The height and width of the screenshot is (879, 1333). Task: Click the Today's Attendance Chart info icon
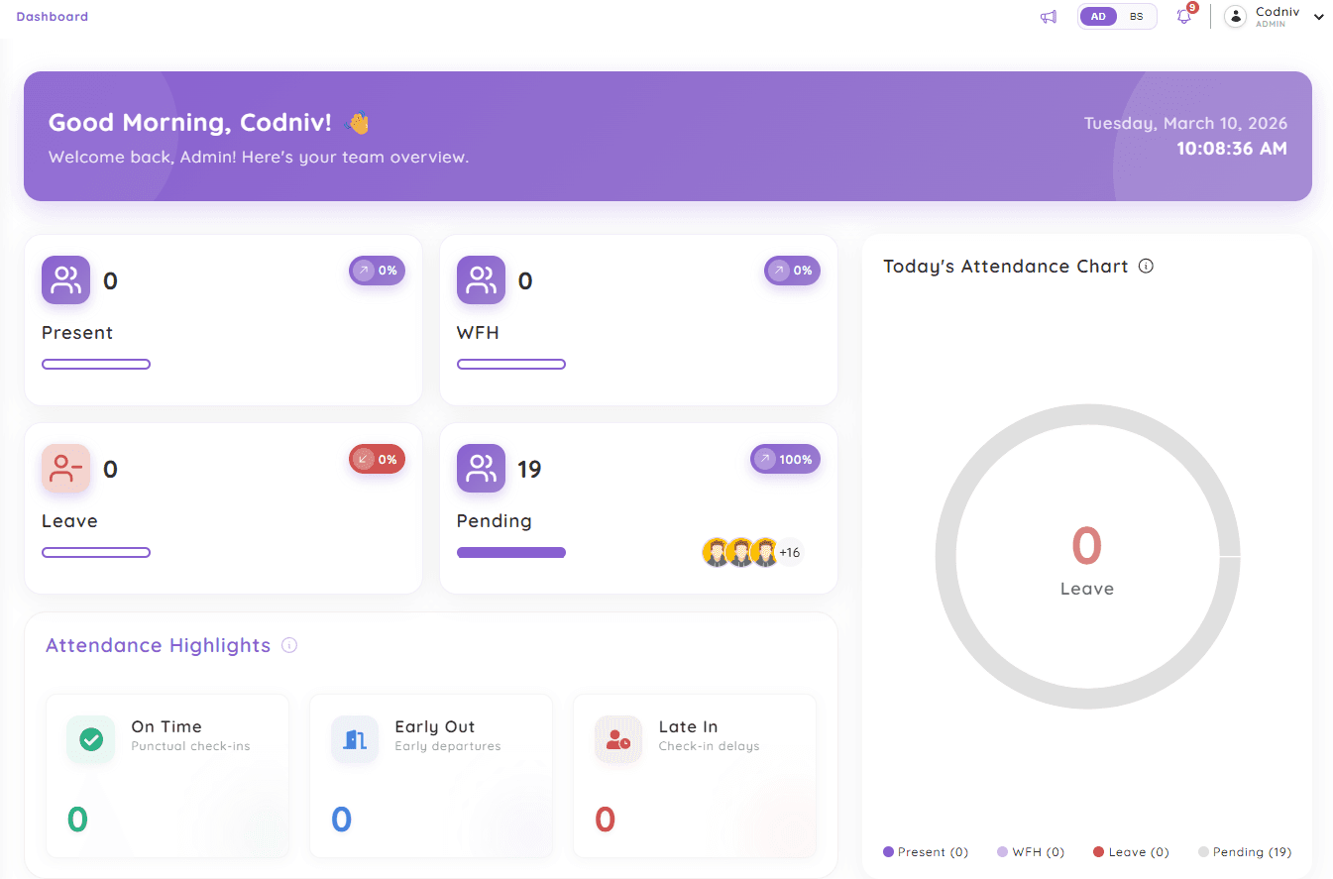tap(1146, 267)
